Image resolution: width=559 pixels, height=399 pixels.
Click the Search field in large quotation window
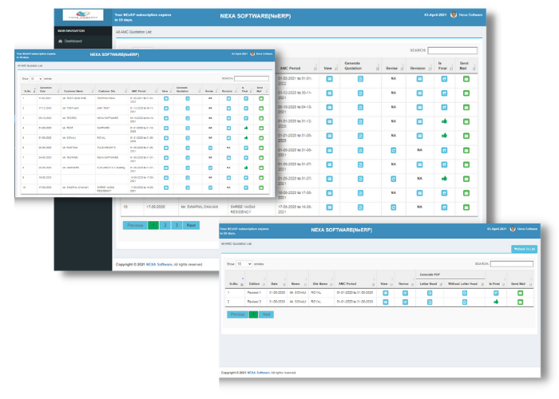click(x=453, y=50)
